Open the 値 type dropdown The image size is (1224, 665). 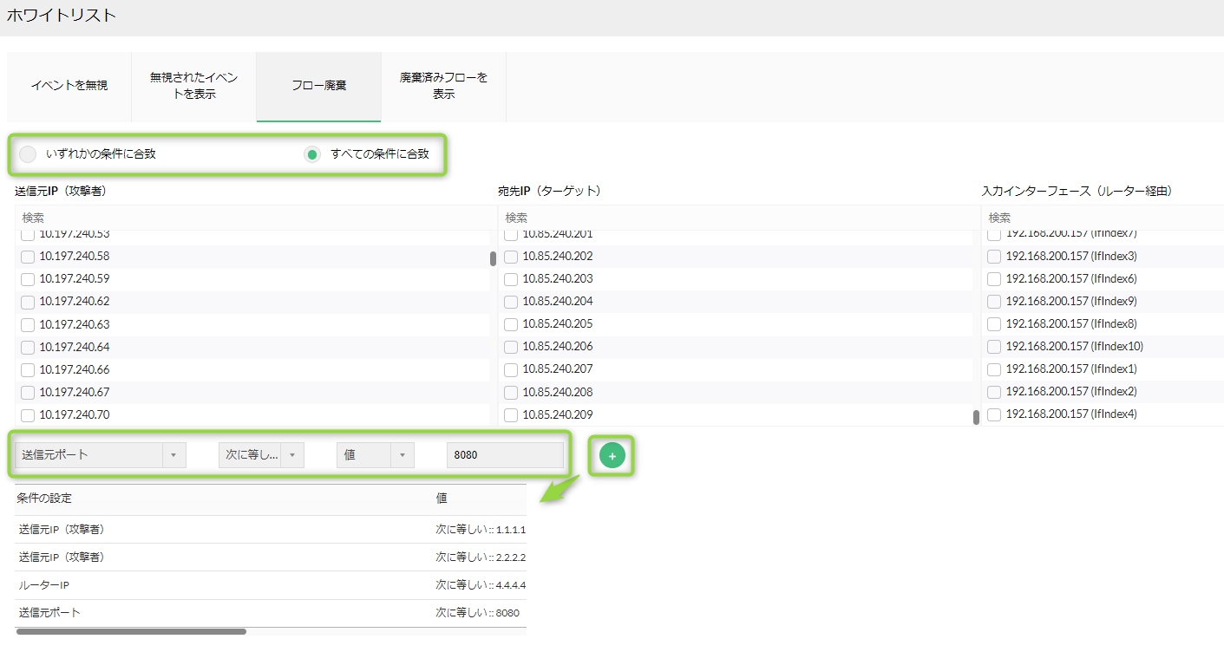375,455
